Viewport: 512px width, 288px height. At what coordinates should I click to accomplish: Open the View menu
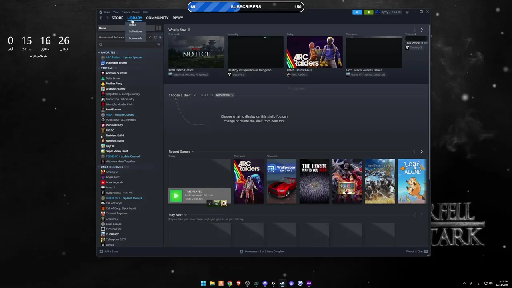pos(116,12)
